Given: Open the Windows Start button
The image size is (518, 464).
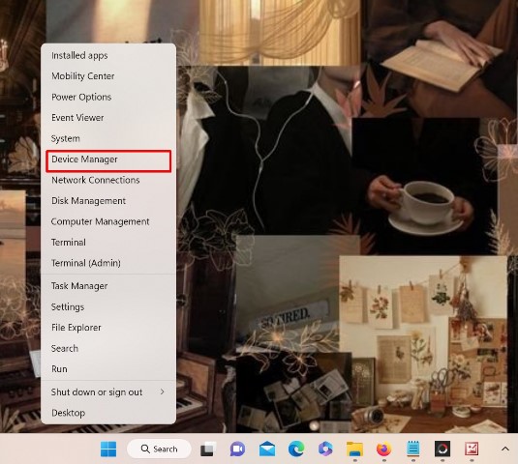Looking at the screenshot, I should (x=108, y=449).
